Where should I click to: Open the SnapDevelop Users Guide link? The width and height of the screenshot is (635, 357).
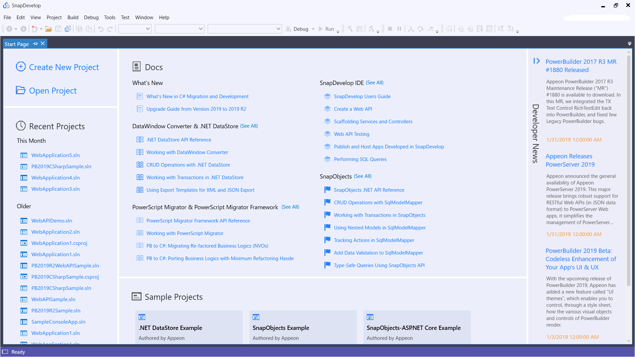tap(362, 96)
